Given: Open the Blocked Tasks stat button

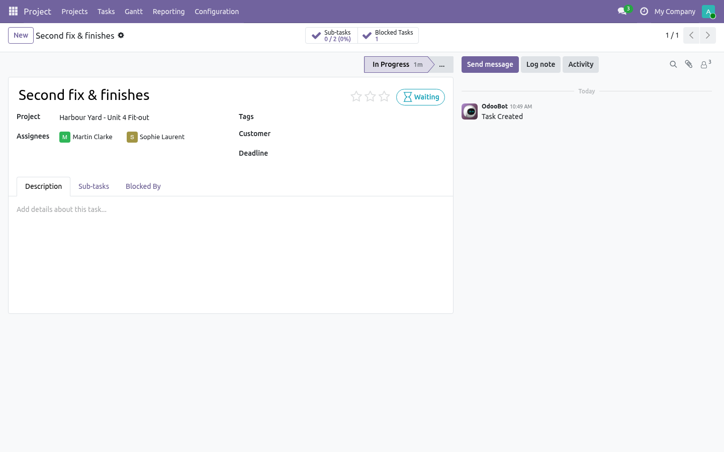Looking at the screenshot, I should [388, 36].
